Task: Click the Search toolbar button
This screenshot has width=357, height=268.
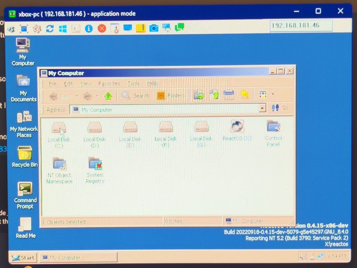Action: click(x=135, y=96)
